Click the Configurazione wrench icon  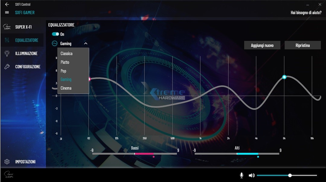[7, 66]
